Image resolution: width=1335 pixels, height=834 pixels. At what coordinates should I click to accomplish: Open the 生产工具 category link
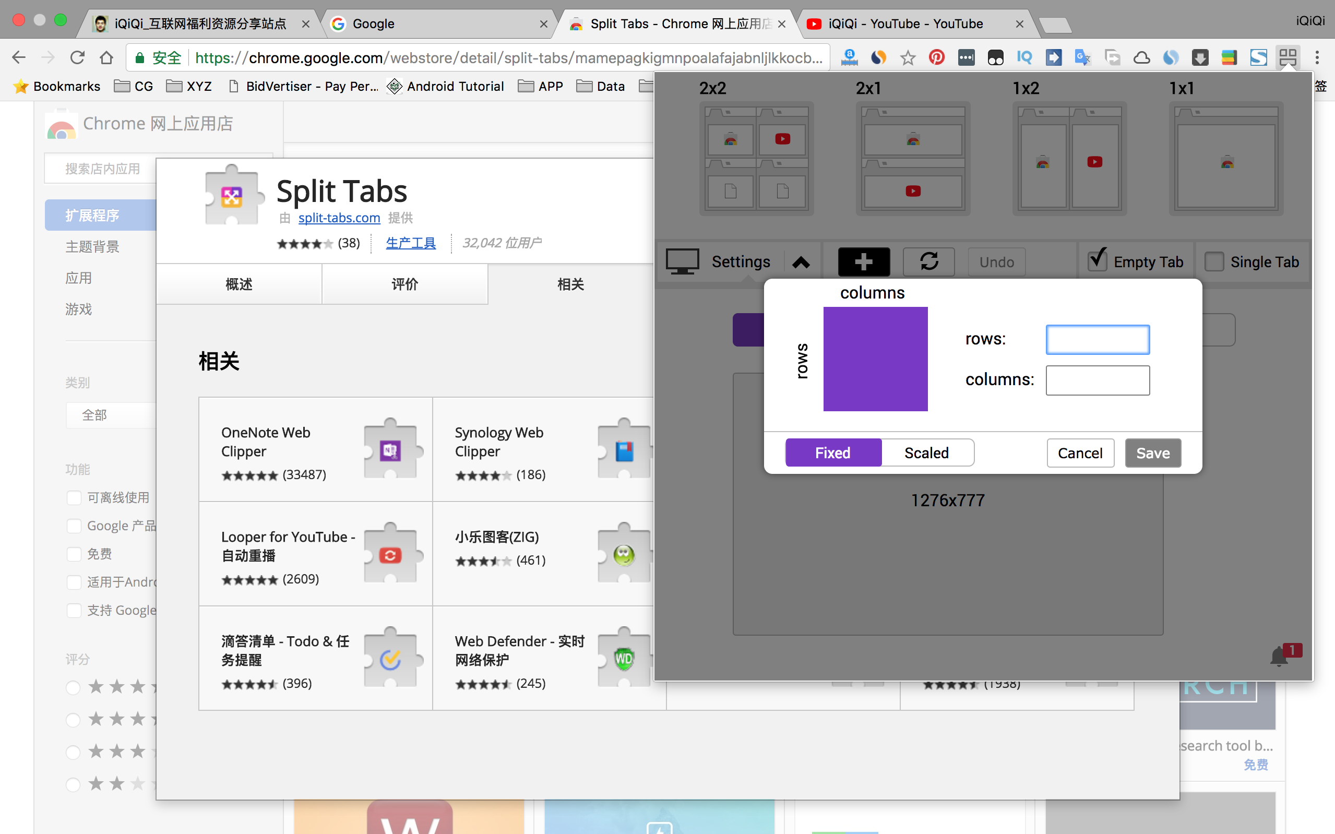coord(411,243)
